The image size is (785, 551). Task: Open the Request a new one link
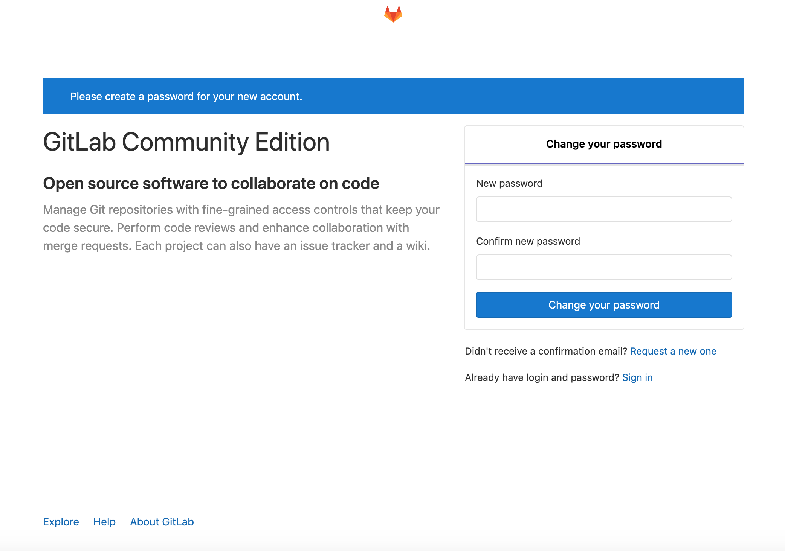(x=673, y=351)
